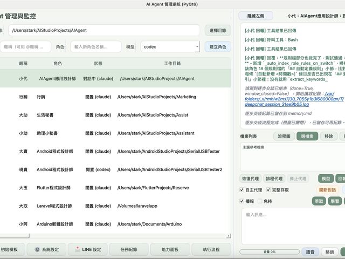The image size is (345, 259).
Task: Click the 選檔案 button
Action: [x=307, y=137]
